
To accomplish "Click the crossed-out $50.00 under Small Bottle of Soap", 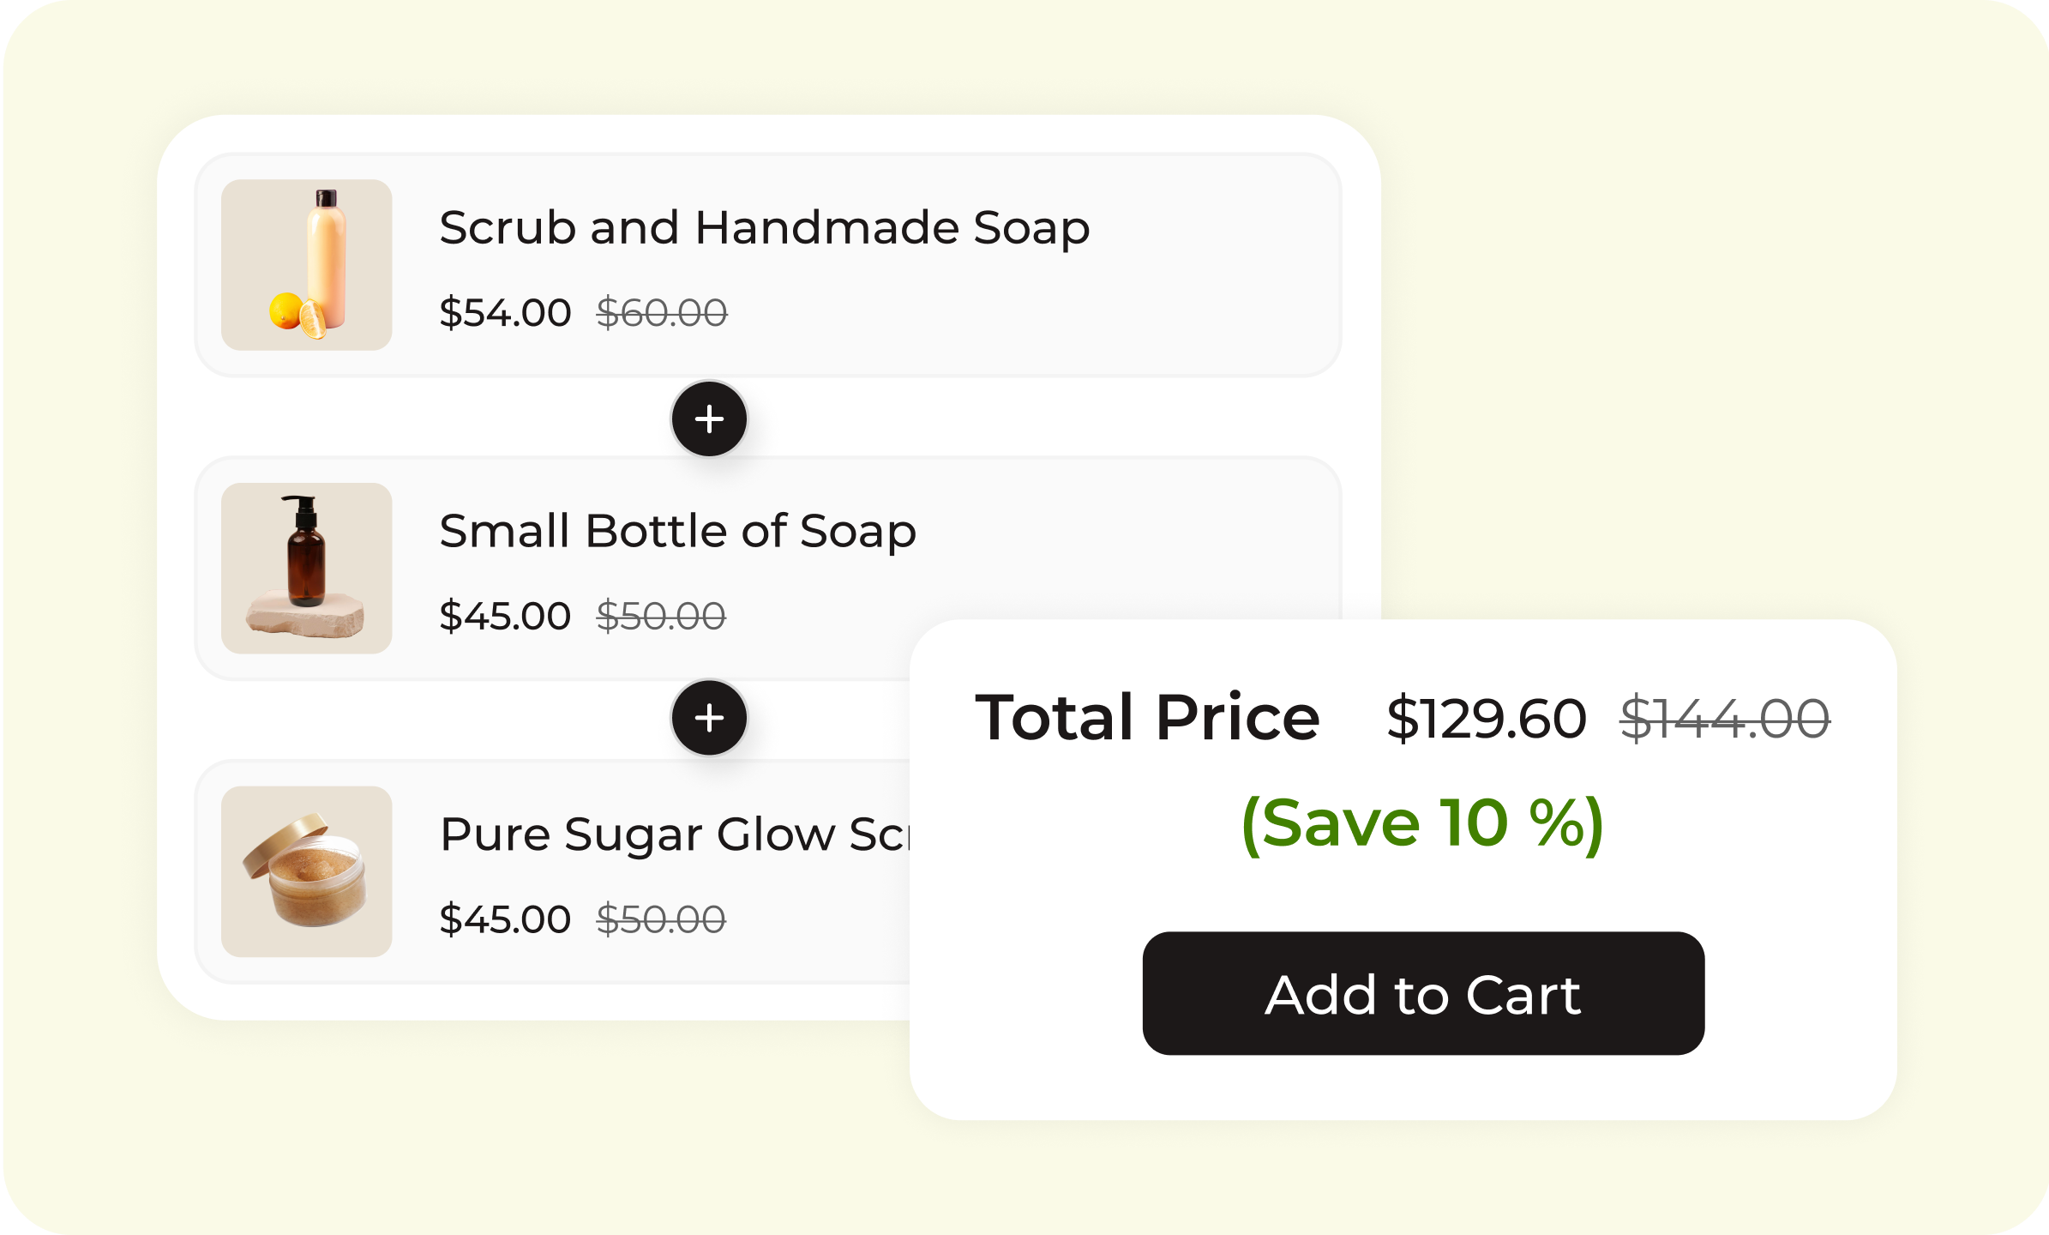I will 661,616.
